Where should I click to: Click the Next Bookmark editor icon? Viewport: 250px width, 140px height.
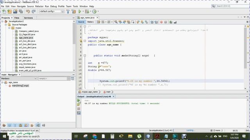(x=142, y=22)
